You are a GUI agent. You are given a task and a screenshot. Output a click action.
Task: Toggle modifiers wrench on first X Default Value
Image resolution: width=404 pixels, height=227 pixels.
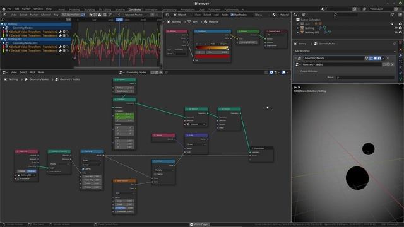tap(61, 32)
